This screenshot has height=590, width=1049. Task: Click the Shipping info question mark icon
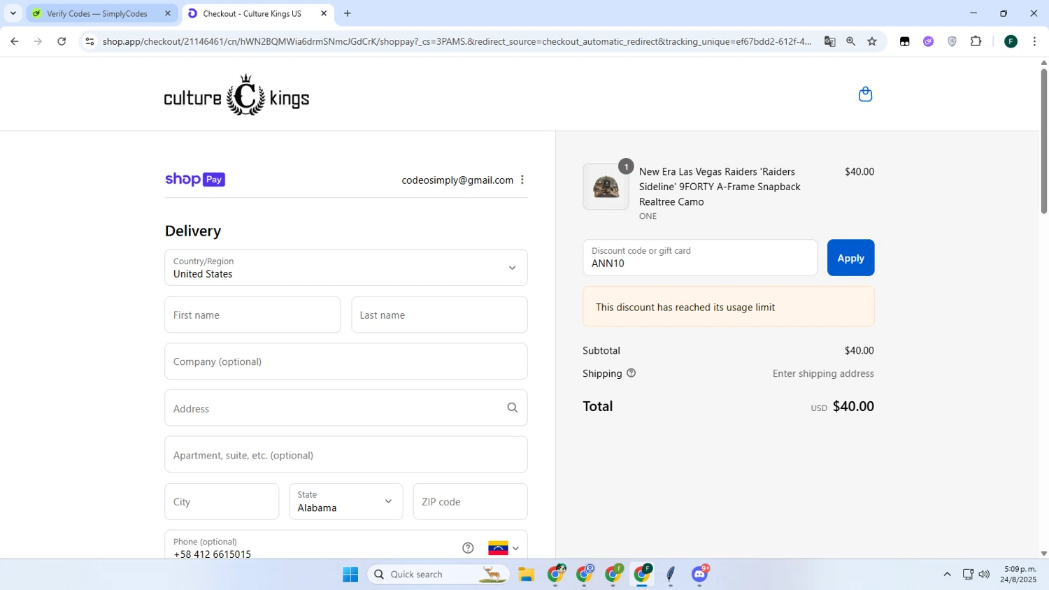pos(631,373)
